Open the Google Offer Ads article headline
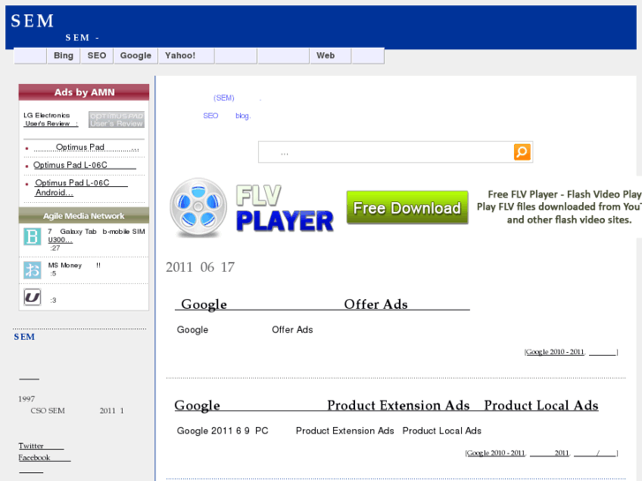 click(321, 304)
